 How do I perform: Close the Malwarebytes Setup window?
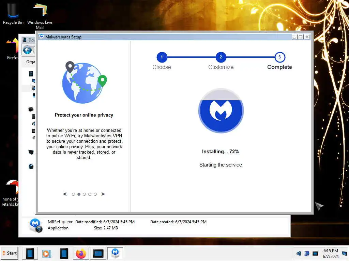coord(307,37)
